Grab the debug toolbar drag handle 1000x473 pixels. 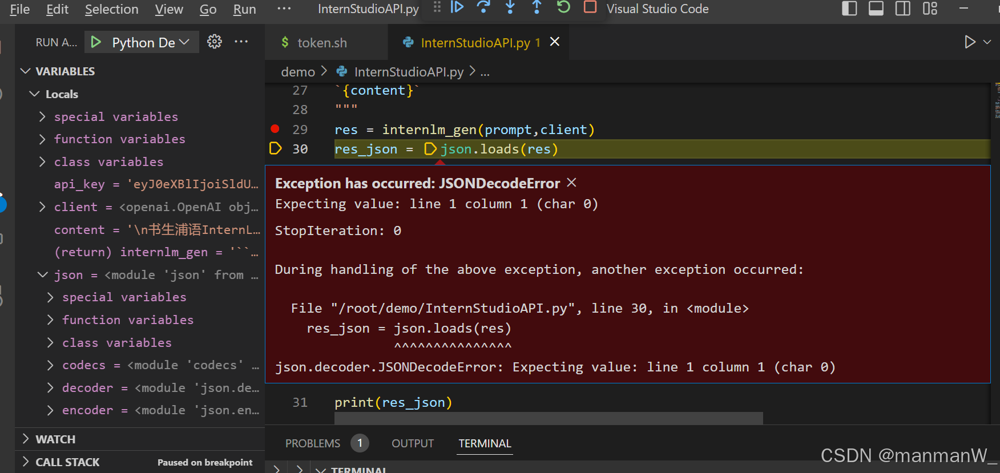pyautogui.click(x=437, y=7)
